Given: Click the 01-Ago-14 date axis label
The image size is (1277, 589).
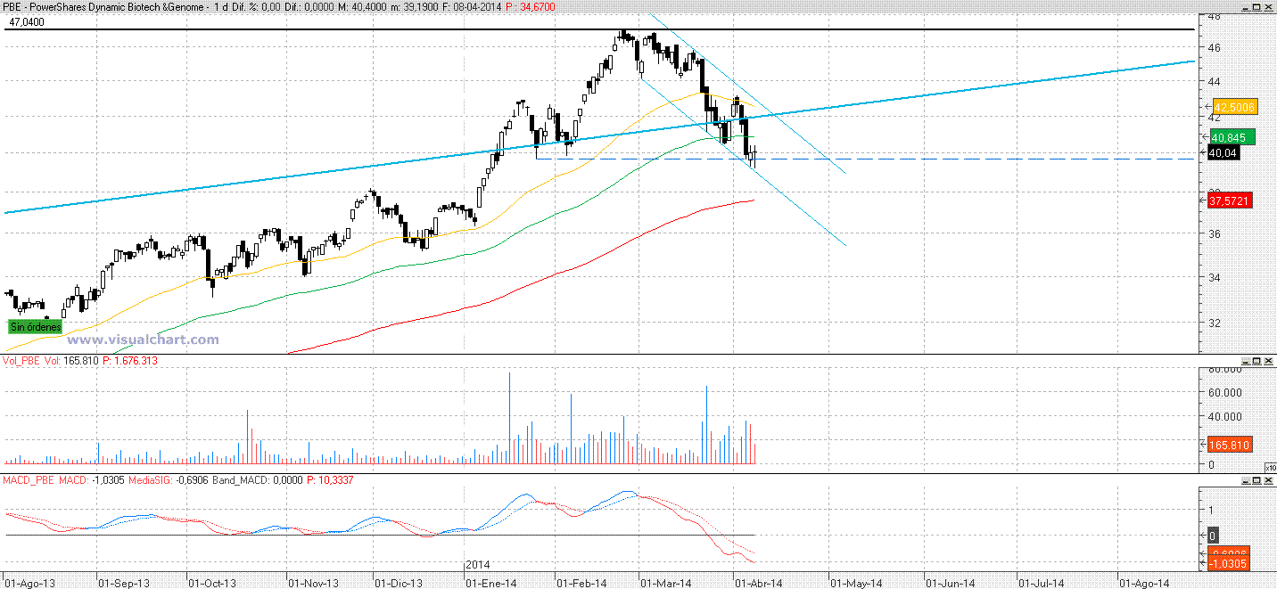Looking at the screenshot, I should tap(1142, 582).
